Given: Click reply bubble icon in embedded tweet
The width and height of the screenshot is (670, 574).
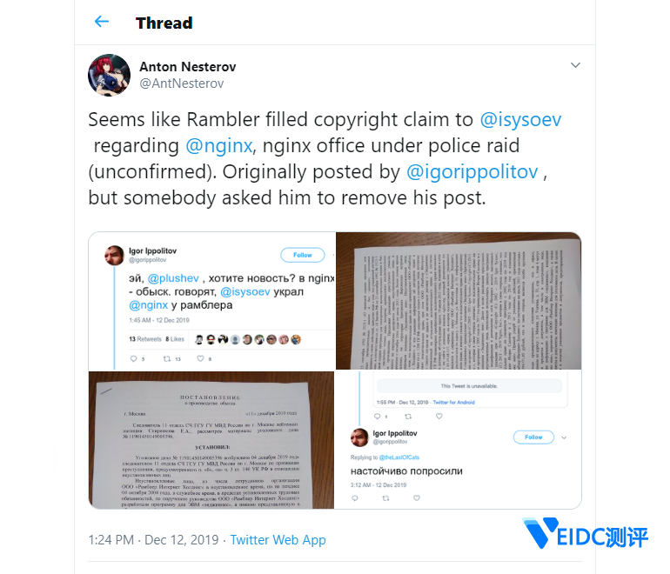Looking at the screenshot, I should tap(133, 358).
